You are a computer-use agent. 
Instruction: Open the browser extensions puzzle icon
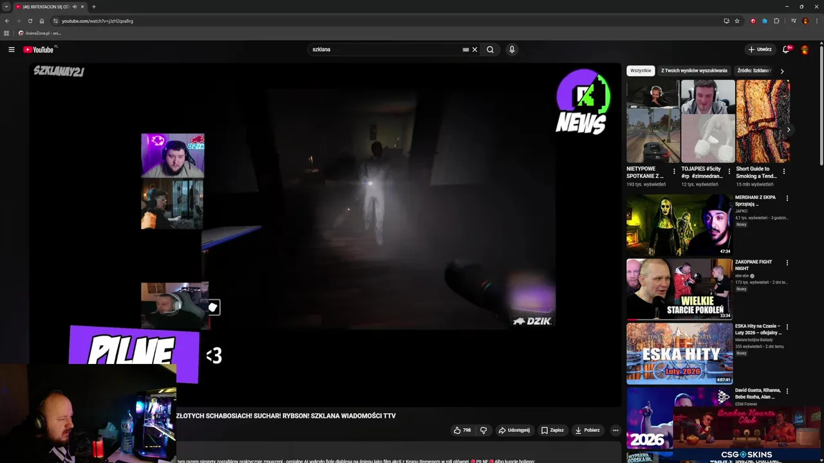pos(776,21)
